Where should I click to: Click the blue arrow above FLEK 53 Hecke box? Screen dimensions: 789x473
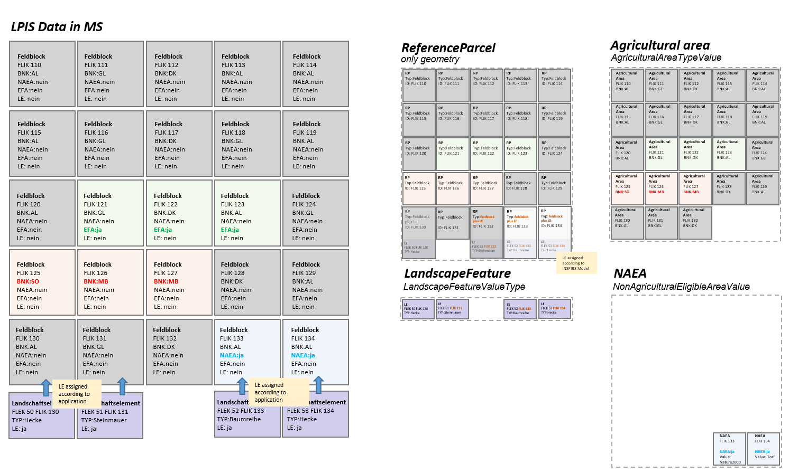(x=318, y=385)
